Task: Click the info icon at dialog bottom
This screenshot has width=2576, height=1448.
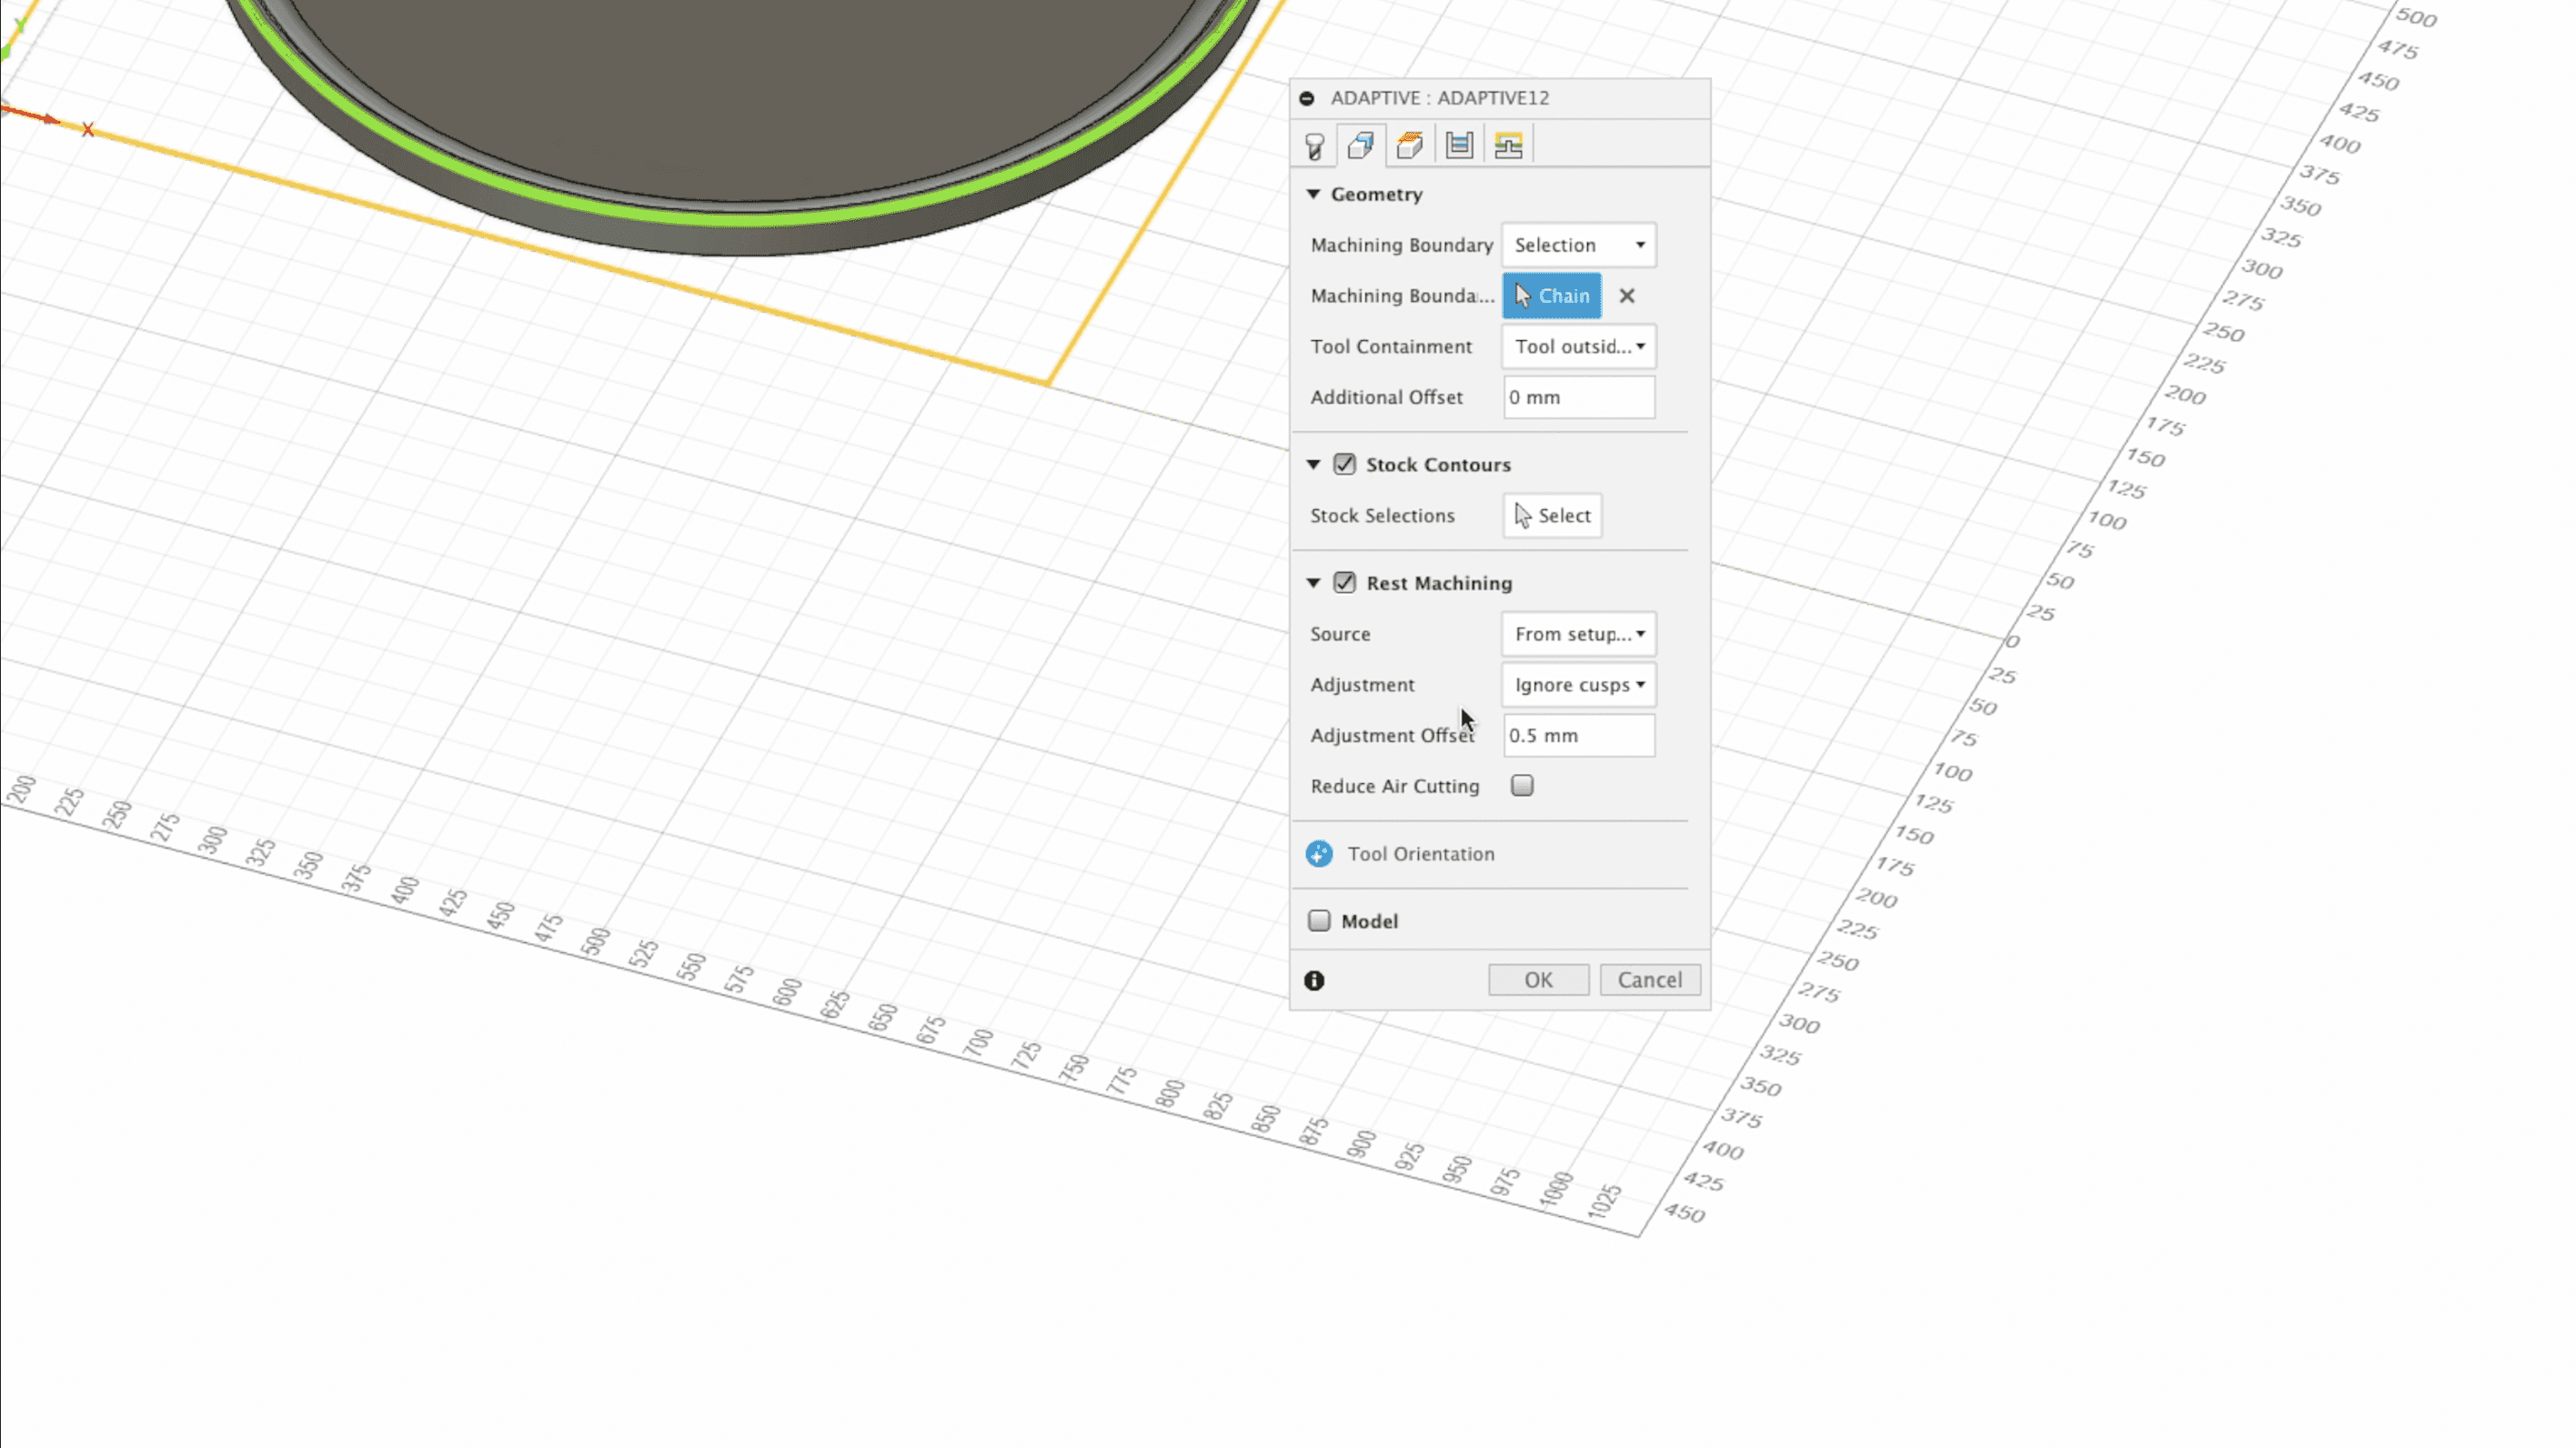Action: coord(1315,980)
